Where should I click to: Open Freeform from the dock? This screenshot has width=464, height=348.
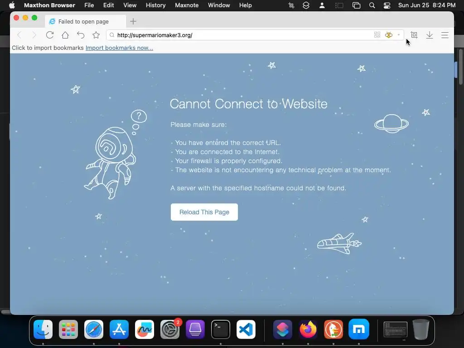[145, 329]
